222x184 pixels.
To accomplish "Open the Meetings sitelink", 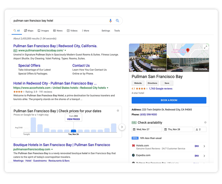I will pyautogui.click(x=18, y=161).
